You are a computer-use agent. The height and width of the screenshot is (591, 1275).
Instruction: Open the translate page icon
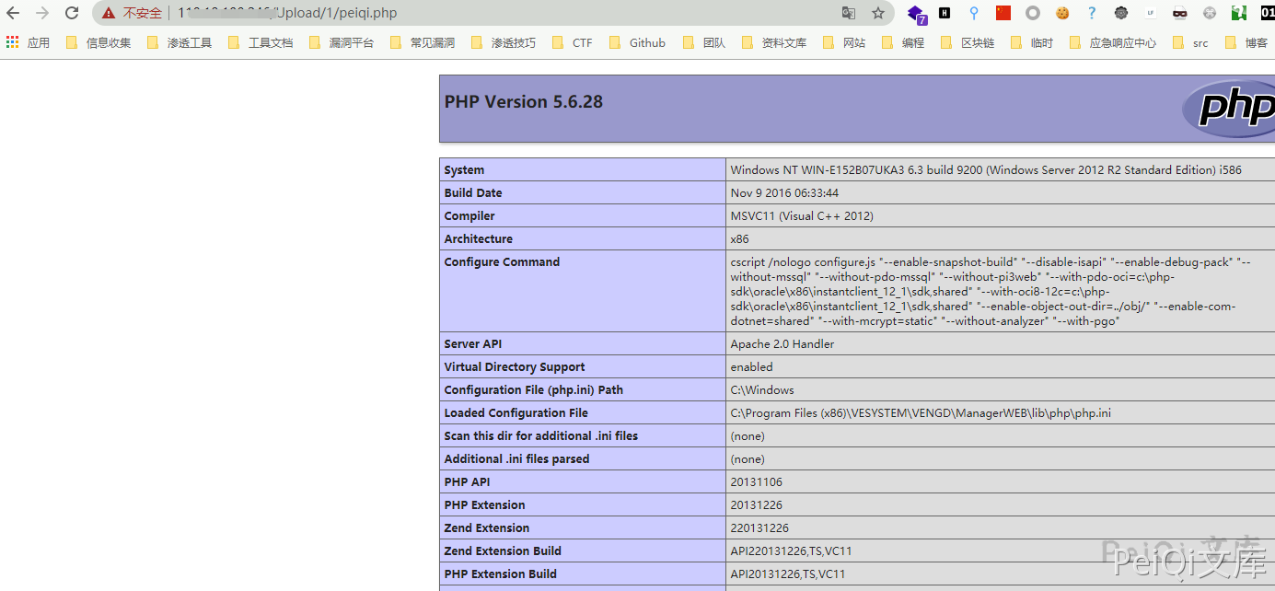click(x=849, y=13)
